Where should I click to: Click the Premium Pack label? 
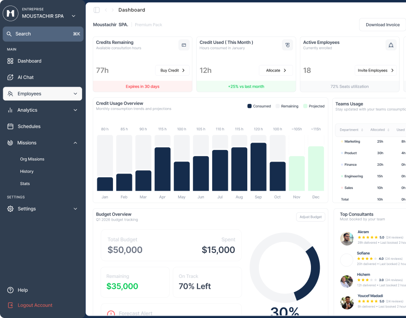point(149,25)
